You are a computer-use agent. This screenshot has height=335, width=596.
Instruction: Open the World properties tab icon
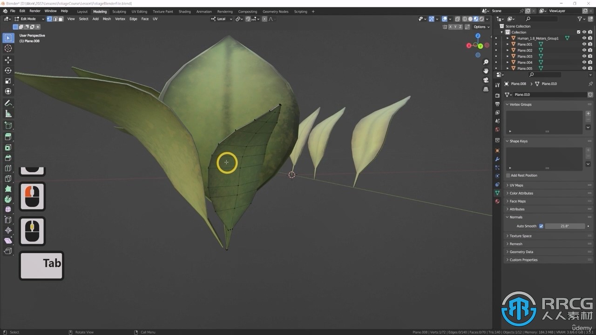[x=497, y=129]
